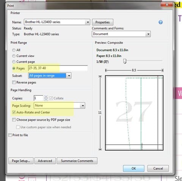Click the Advanced button
Screen dimensions: 182x181
tap(45, 161)
